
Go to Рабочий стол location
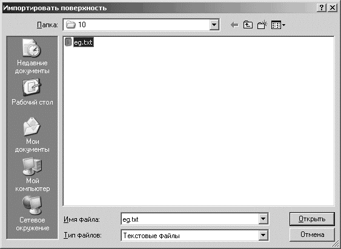32,92
